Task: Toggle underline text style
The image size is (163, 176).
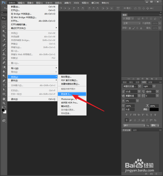Action: tap(151, 115)
